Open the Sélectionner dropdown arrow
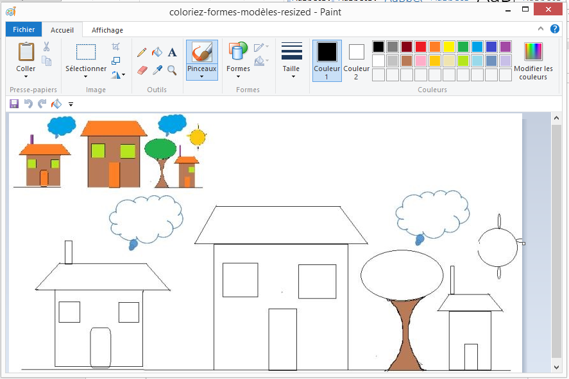Screen dimensions: 569x379 86,76
